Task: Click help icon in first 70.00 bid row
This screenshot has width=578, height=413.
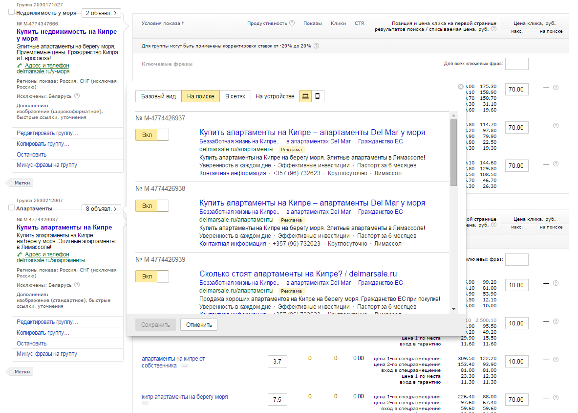Action: [x=556, y=88]
